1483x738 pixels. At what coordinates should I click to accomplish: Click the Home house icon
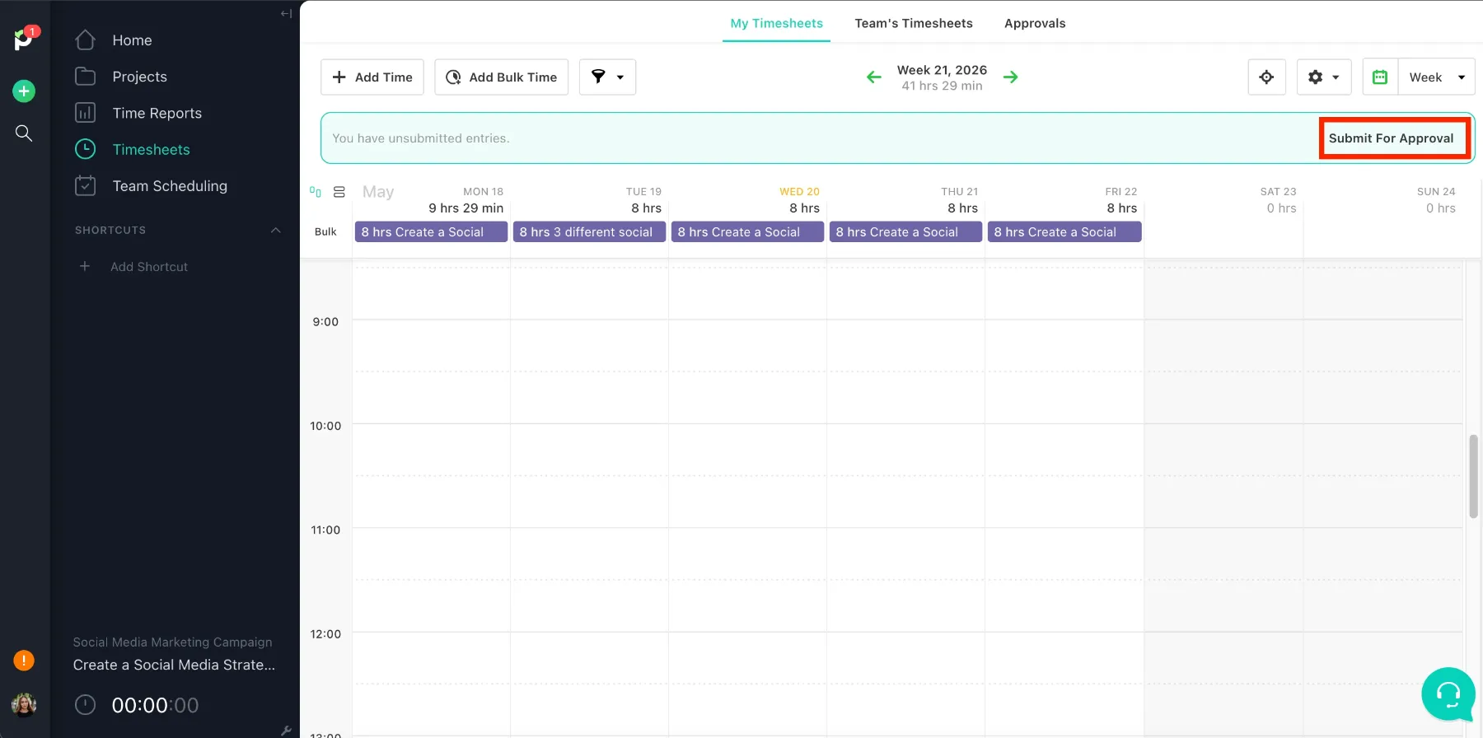coord(85,40)
